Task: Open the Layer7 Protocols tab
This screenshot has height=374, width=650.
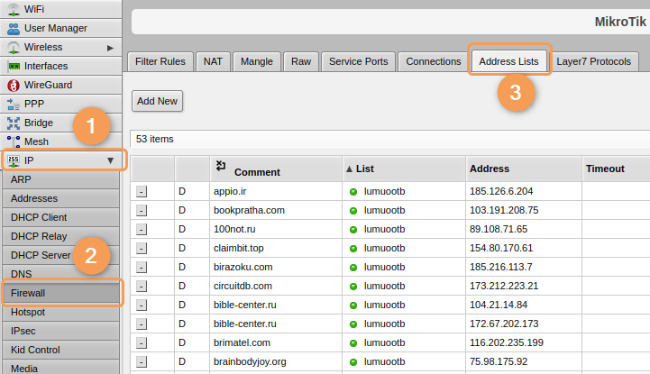Action: 592,61
